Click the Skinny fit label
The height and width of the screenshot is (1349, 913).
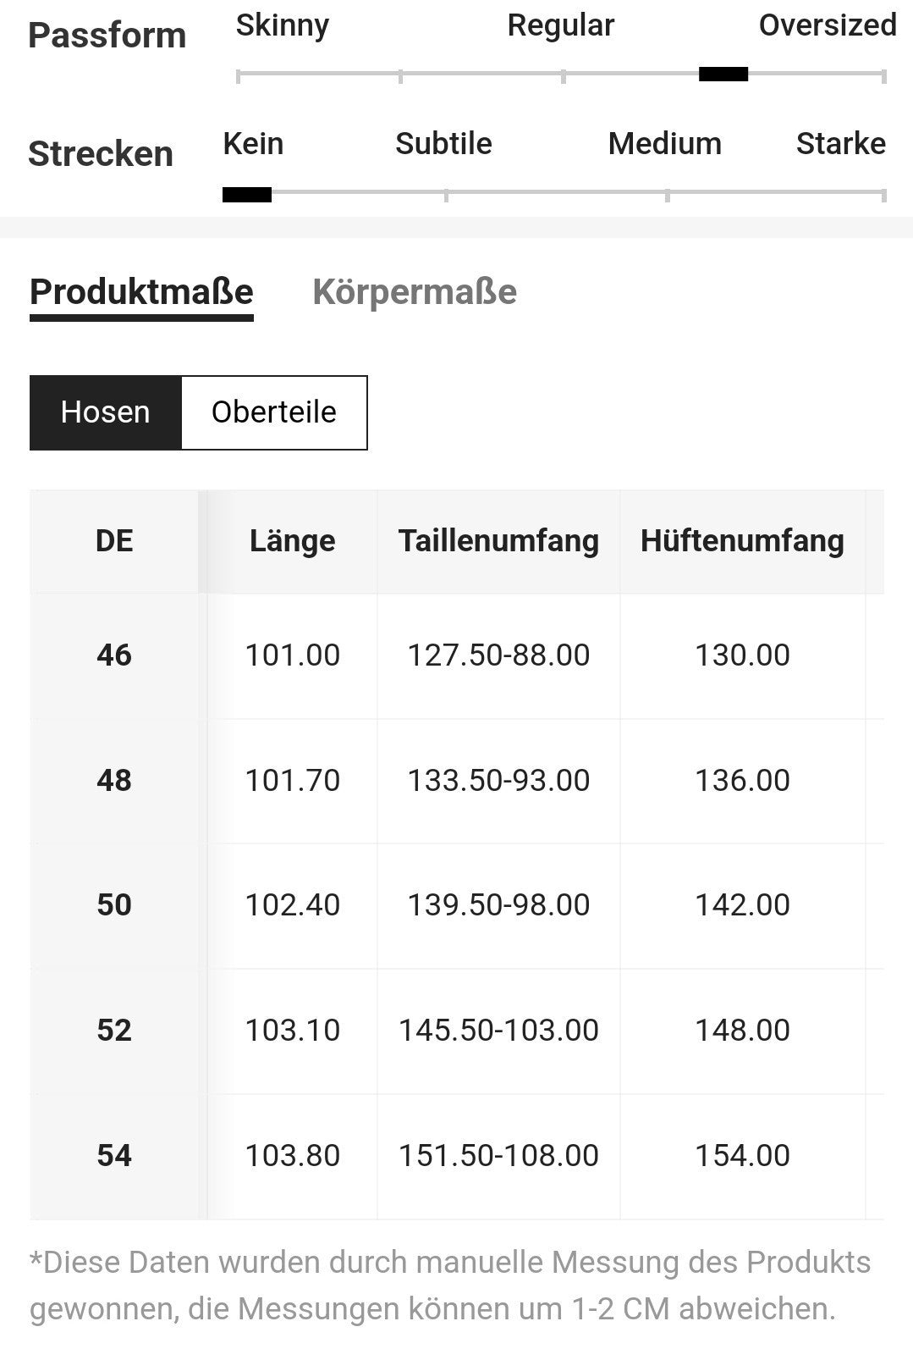[283, 25]
